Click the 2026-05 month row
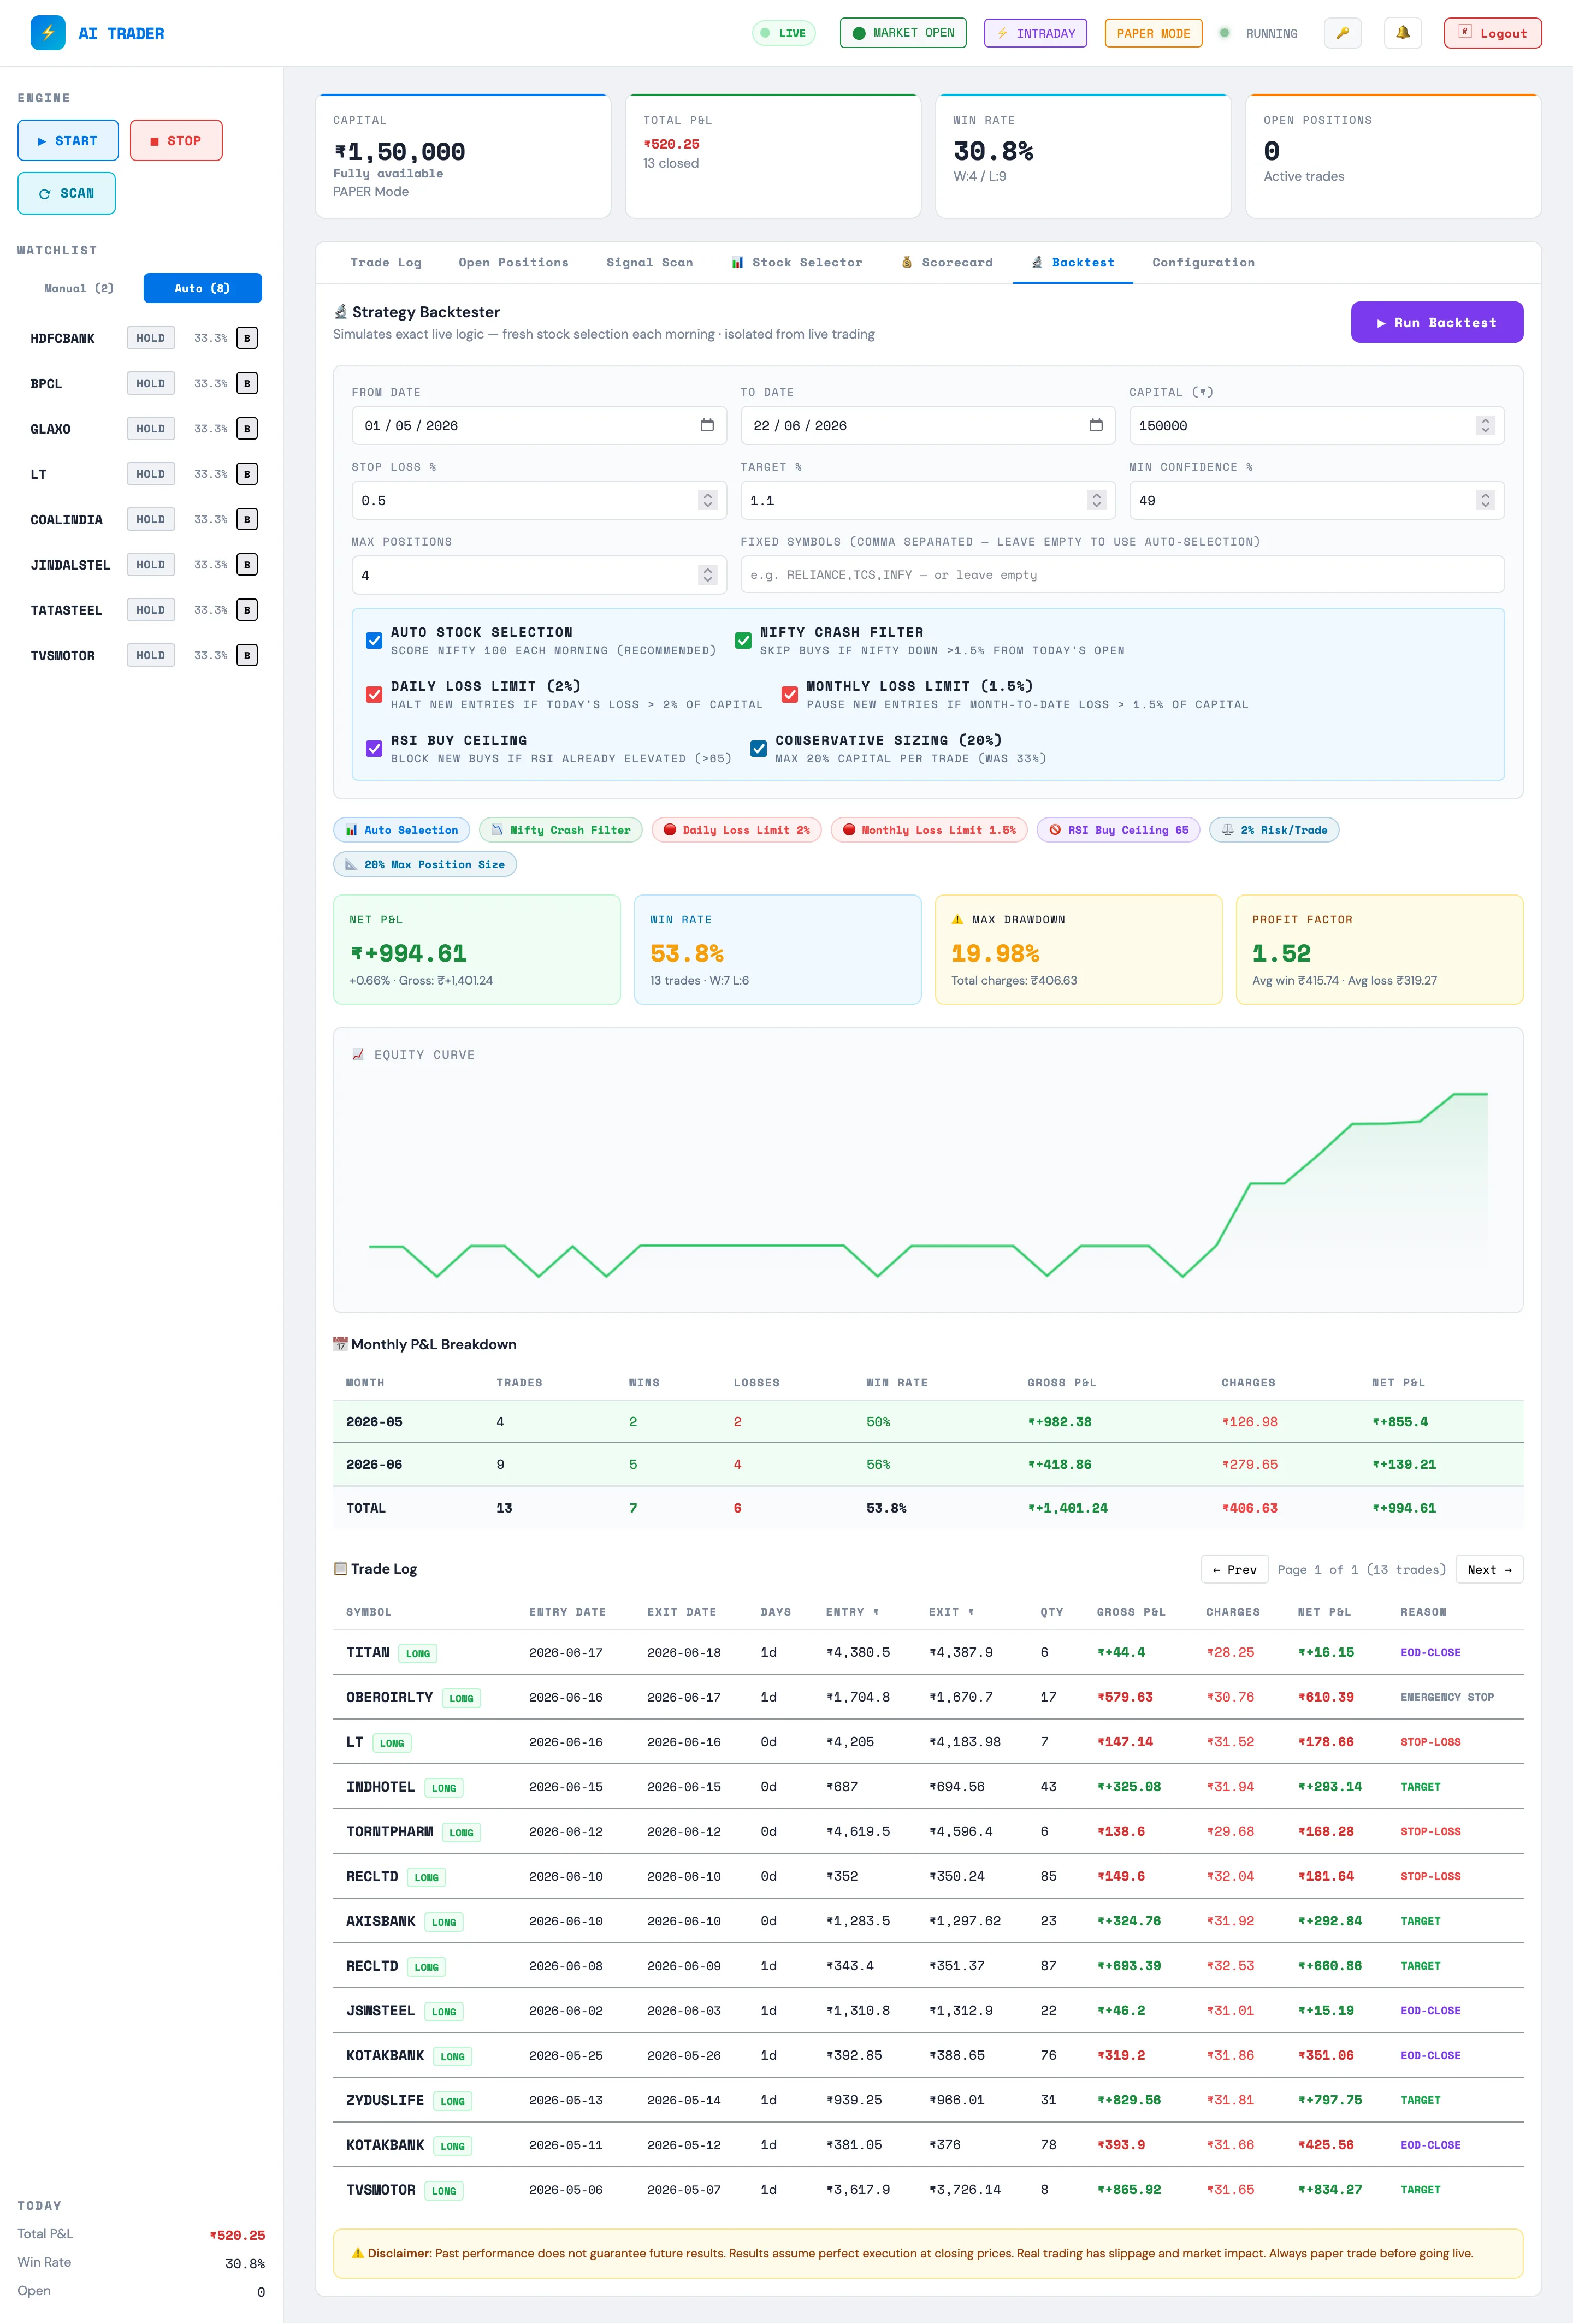The width and height of the screenshot is (1573, 2324). click(928, 1421)
